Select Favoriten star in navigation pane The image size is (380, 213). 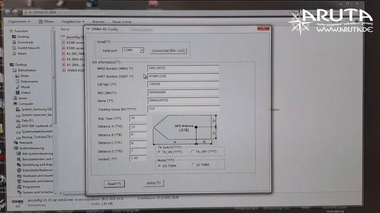[11, 31]
